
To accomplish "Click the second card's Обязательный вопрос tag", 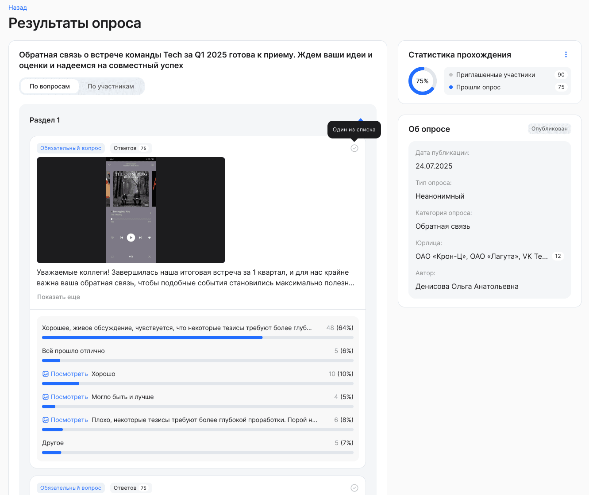I will click(71, 488).
